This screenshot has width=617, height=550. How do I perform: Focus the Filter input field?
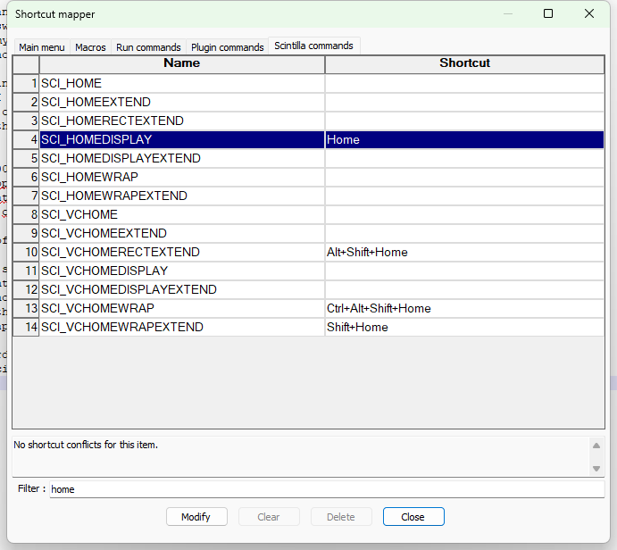[x=327, y=489]
